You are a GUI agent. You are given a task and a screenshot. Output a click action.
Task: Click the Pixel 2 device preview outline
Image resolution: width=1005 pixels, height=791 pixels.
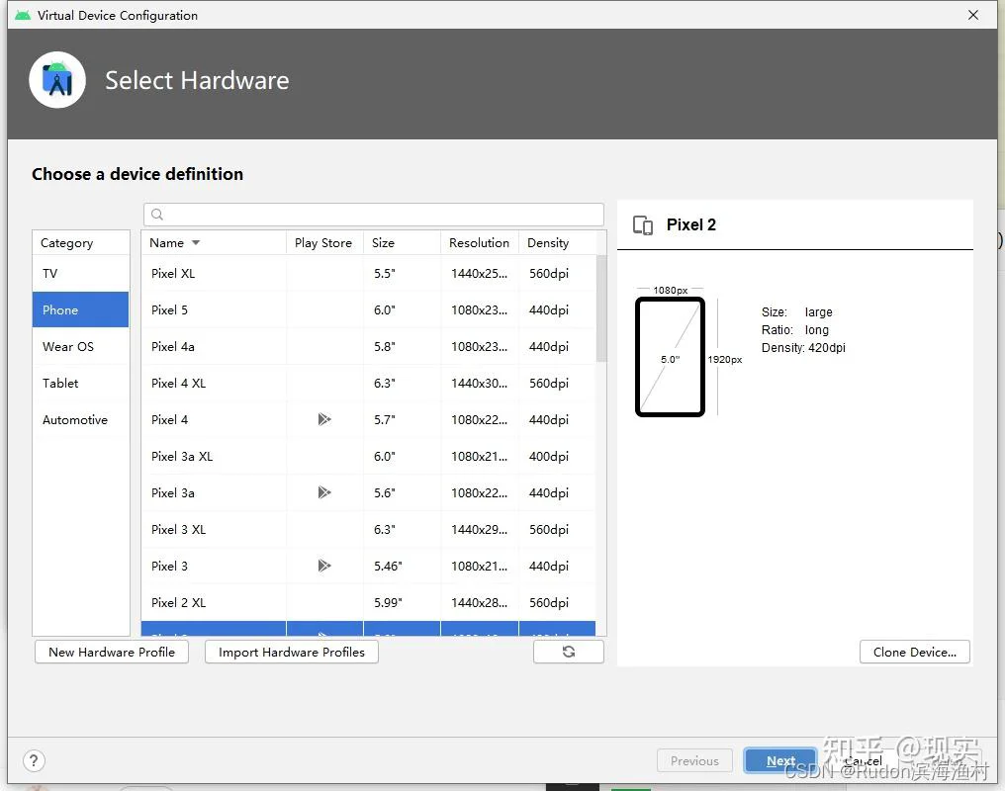671,357
